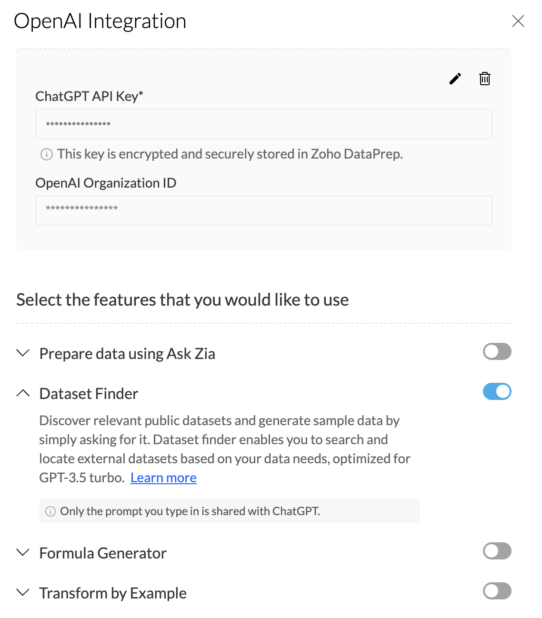Disable the Dataset Finder toggle

coord(497,392)
